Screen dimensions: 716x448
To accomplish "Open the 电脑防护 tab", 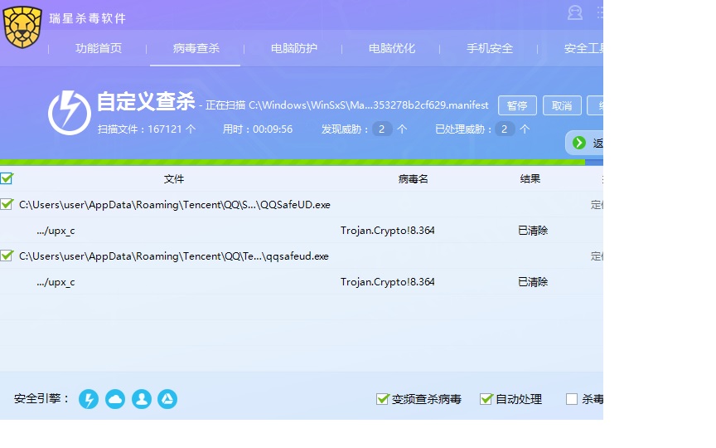I will click(293, 48).
